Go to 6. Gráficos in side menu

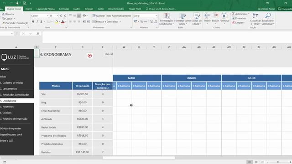[6, 113]
